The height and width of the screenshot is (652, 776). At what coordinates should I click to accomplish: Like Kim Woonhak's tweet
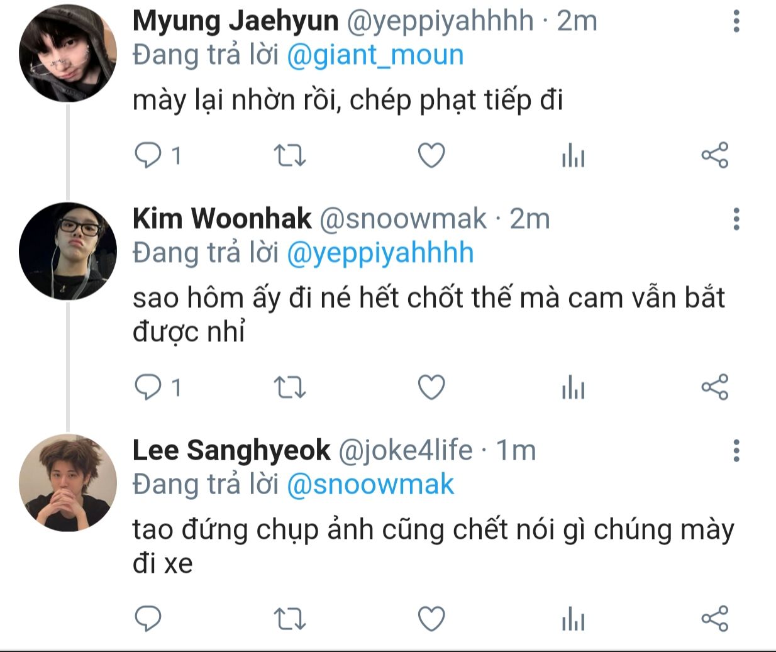(x=432, y=387)
